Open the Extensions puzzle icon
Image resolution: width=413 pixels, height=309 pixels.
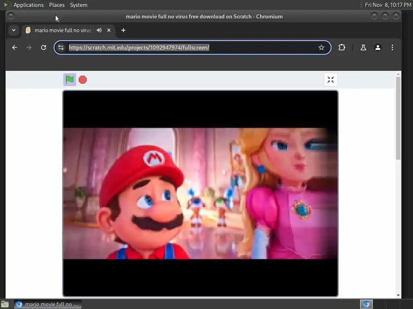342,47
